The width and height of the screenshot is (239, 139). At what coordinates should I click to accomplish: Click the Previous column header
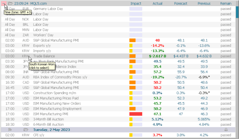[x=204, y=3]
